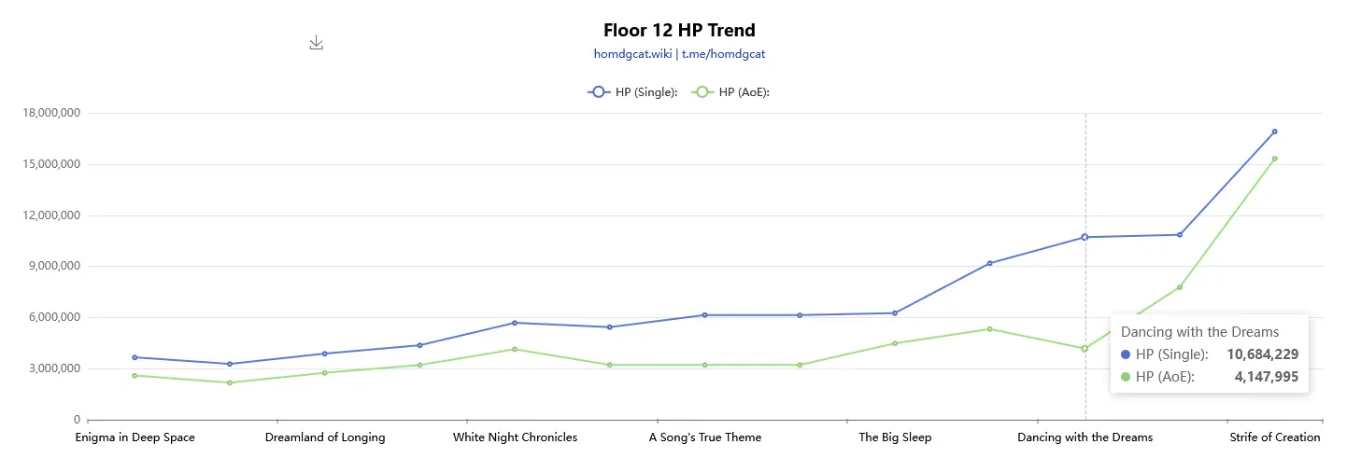The height and width of the screenshot is (458, 1347).
Task: Click HP (AoE) point at Dancing with the Dreams
Action: pyautogui.click(x=1085, y=349)
